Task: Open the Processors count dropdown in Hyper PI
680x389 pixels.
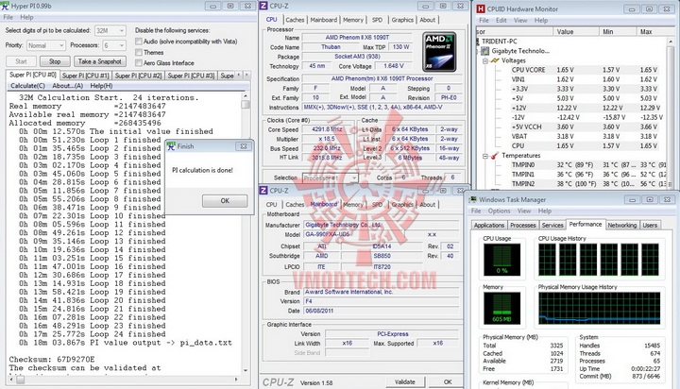Action: [114, 45]
